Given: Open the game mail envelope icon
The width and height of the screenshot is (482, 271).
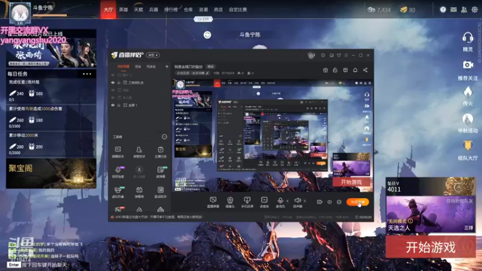Looking at the screenshot, I should click(x=454, y=10).
